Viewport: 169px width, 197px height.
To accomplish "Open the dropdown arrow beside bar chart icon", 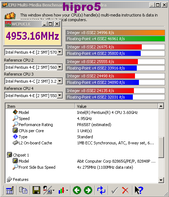I will 67,190.
